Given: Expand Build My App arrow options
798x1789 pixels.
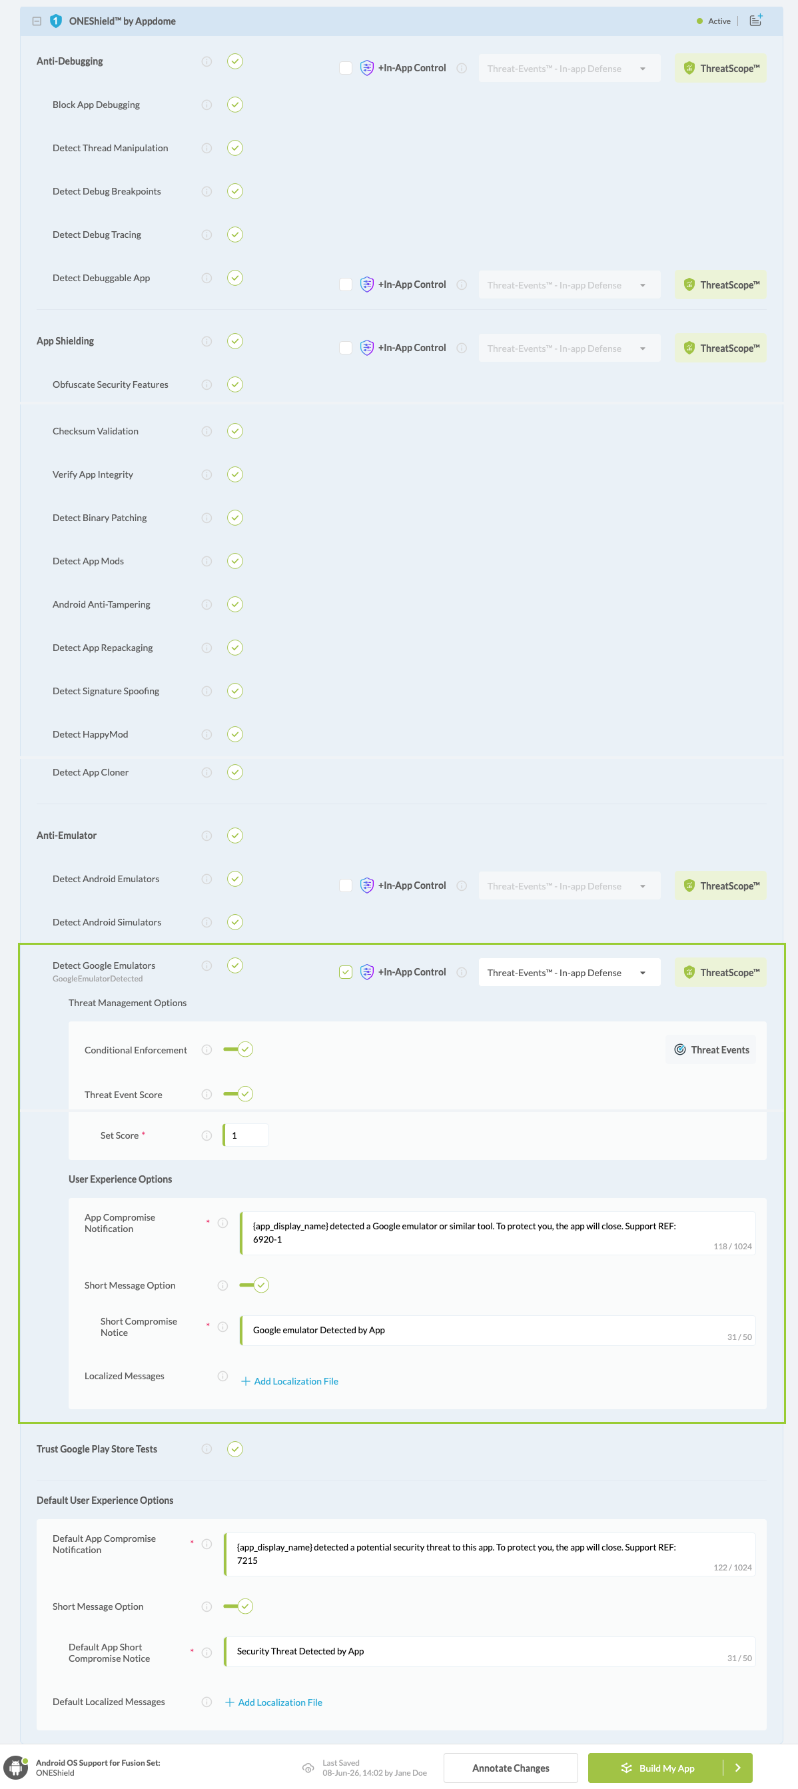Looking at the screenshot, I should pyautogui.click(x=737, y=1768).
